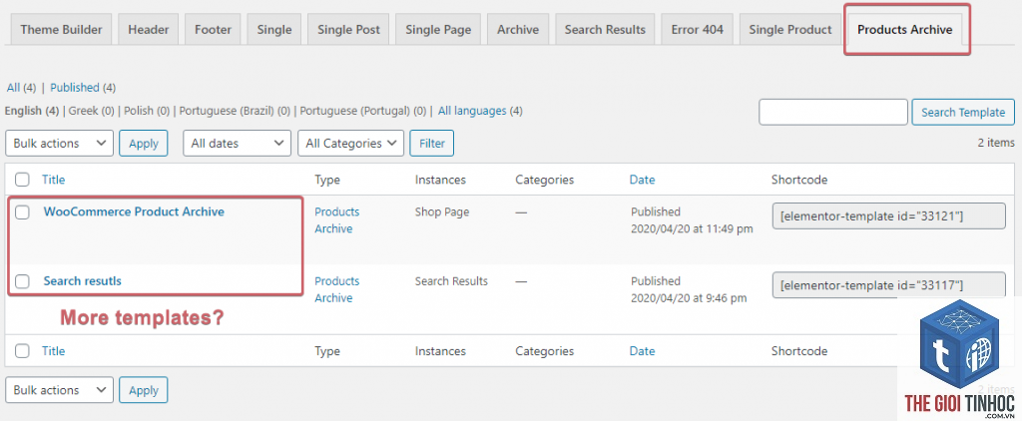Click Products Archive type of Search resutls row

point(337,289)
